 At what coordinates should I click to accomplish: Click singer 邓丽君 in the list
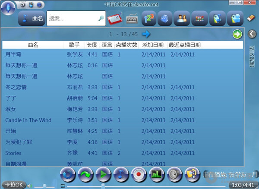(75, 87)
